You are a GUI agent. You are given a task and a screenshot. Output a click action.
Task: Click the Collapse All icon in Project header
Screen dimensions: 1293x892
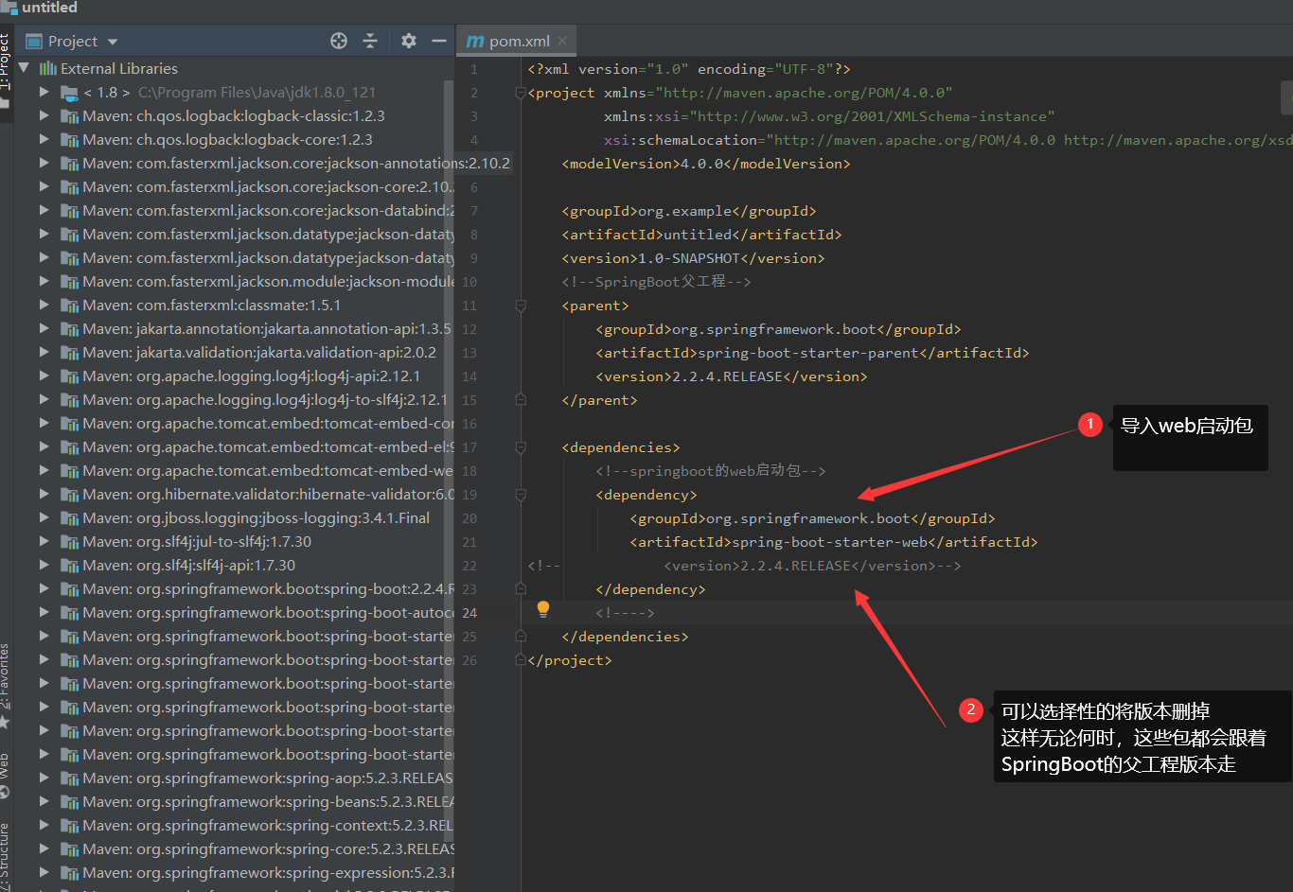370,41
